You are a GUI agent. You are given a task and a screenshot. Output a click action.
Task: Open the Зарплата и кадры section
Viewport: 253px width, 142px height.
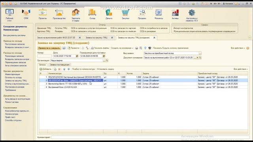[76, 15]
